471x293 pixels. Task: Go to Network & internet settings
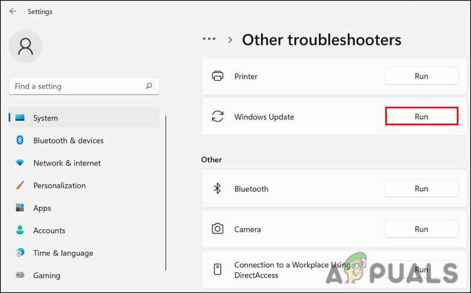pos(67,163)
